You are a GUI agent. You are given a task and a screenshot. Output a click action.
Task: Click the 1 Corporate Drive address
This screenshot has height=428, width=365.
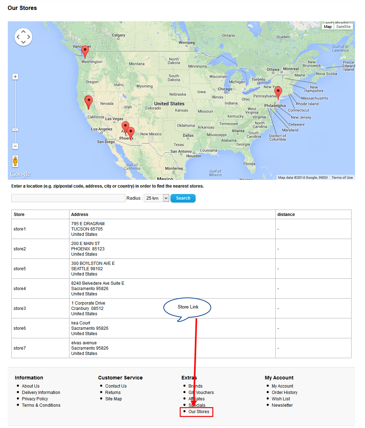(x=172, y=309)
